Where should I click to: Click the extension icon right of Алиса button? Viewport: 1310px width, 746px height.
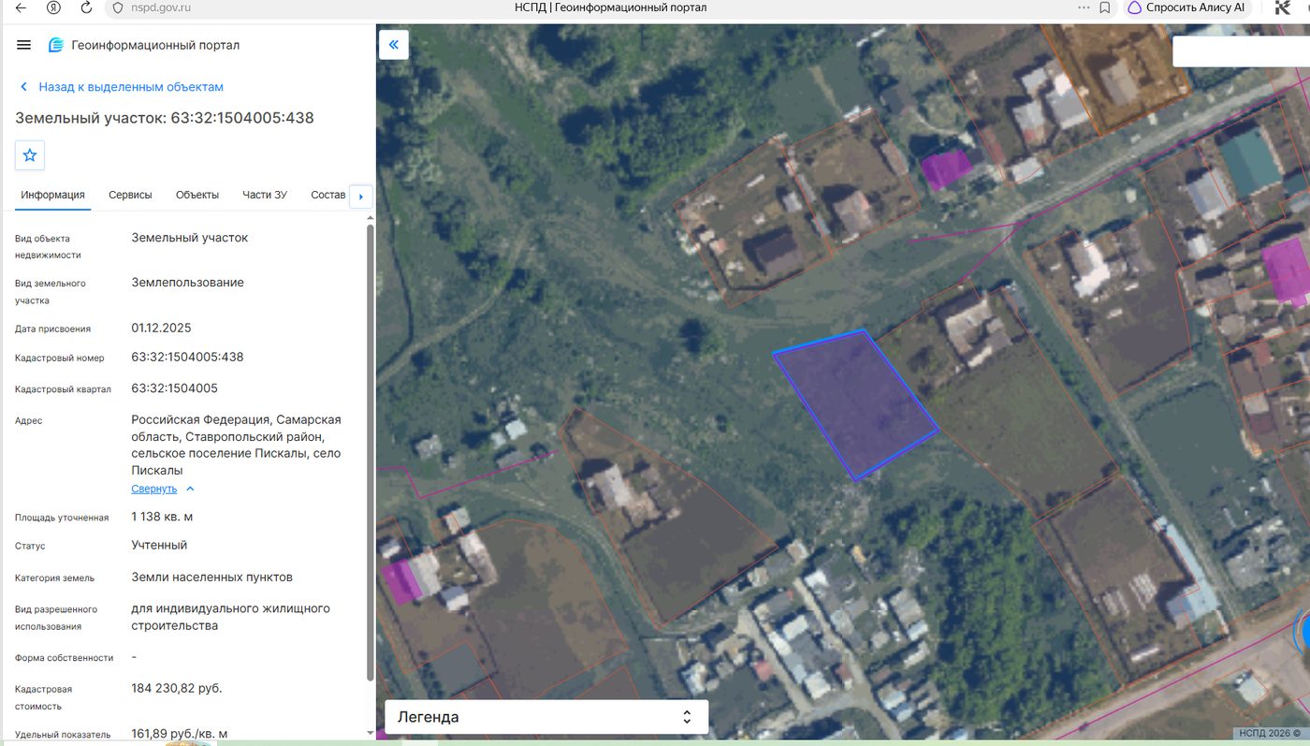[x=1282, y=7]
